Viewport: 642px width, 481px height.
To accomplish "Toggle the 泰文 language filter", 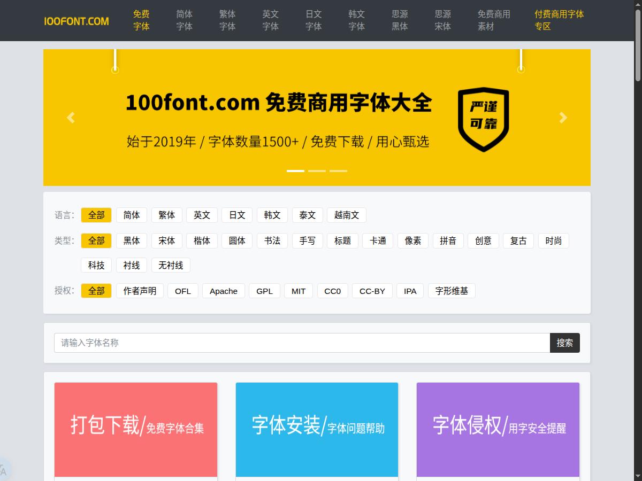I will (x=307, y=215).
